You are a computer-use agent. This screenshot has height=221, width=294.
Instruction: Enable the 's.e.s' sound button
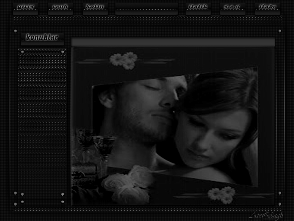click(233, 7)
